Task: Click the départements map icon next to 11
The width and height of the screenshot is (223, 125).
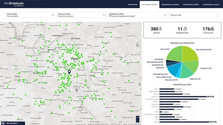Action: [x=185, y=29]
